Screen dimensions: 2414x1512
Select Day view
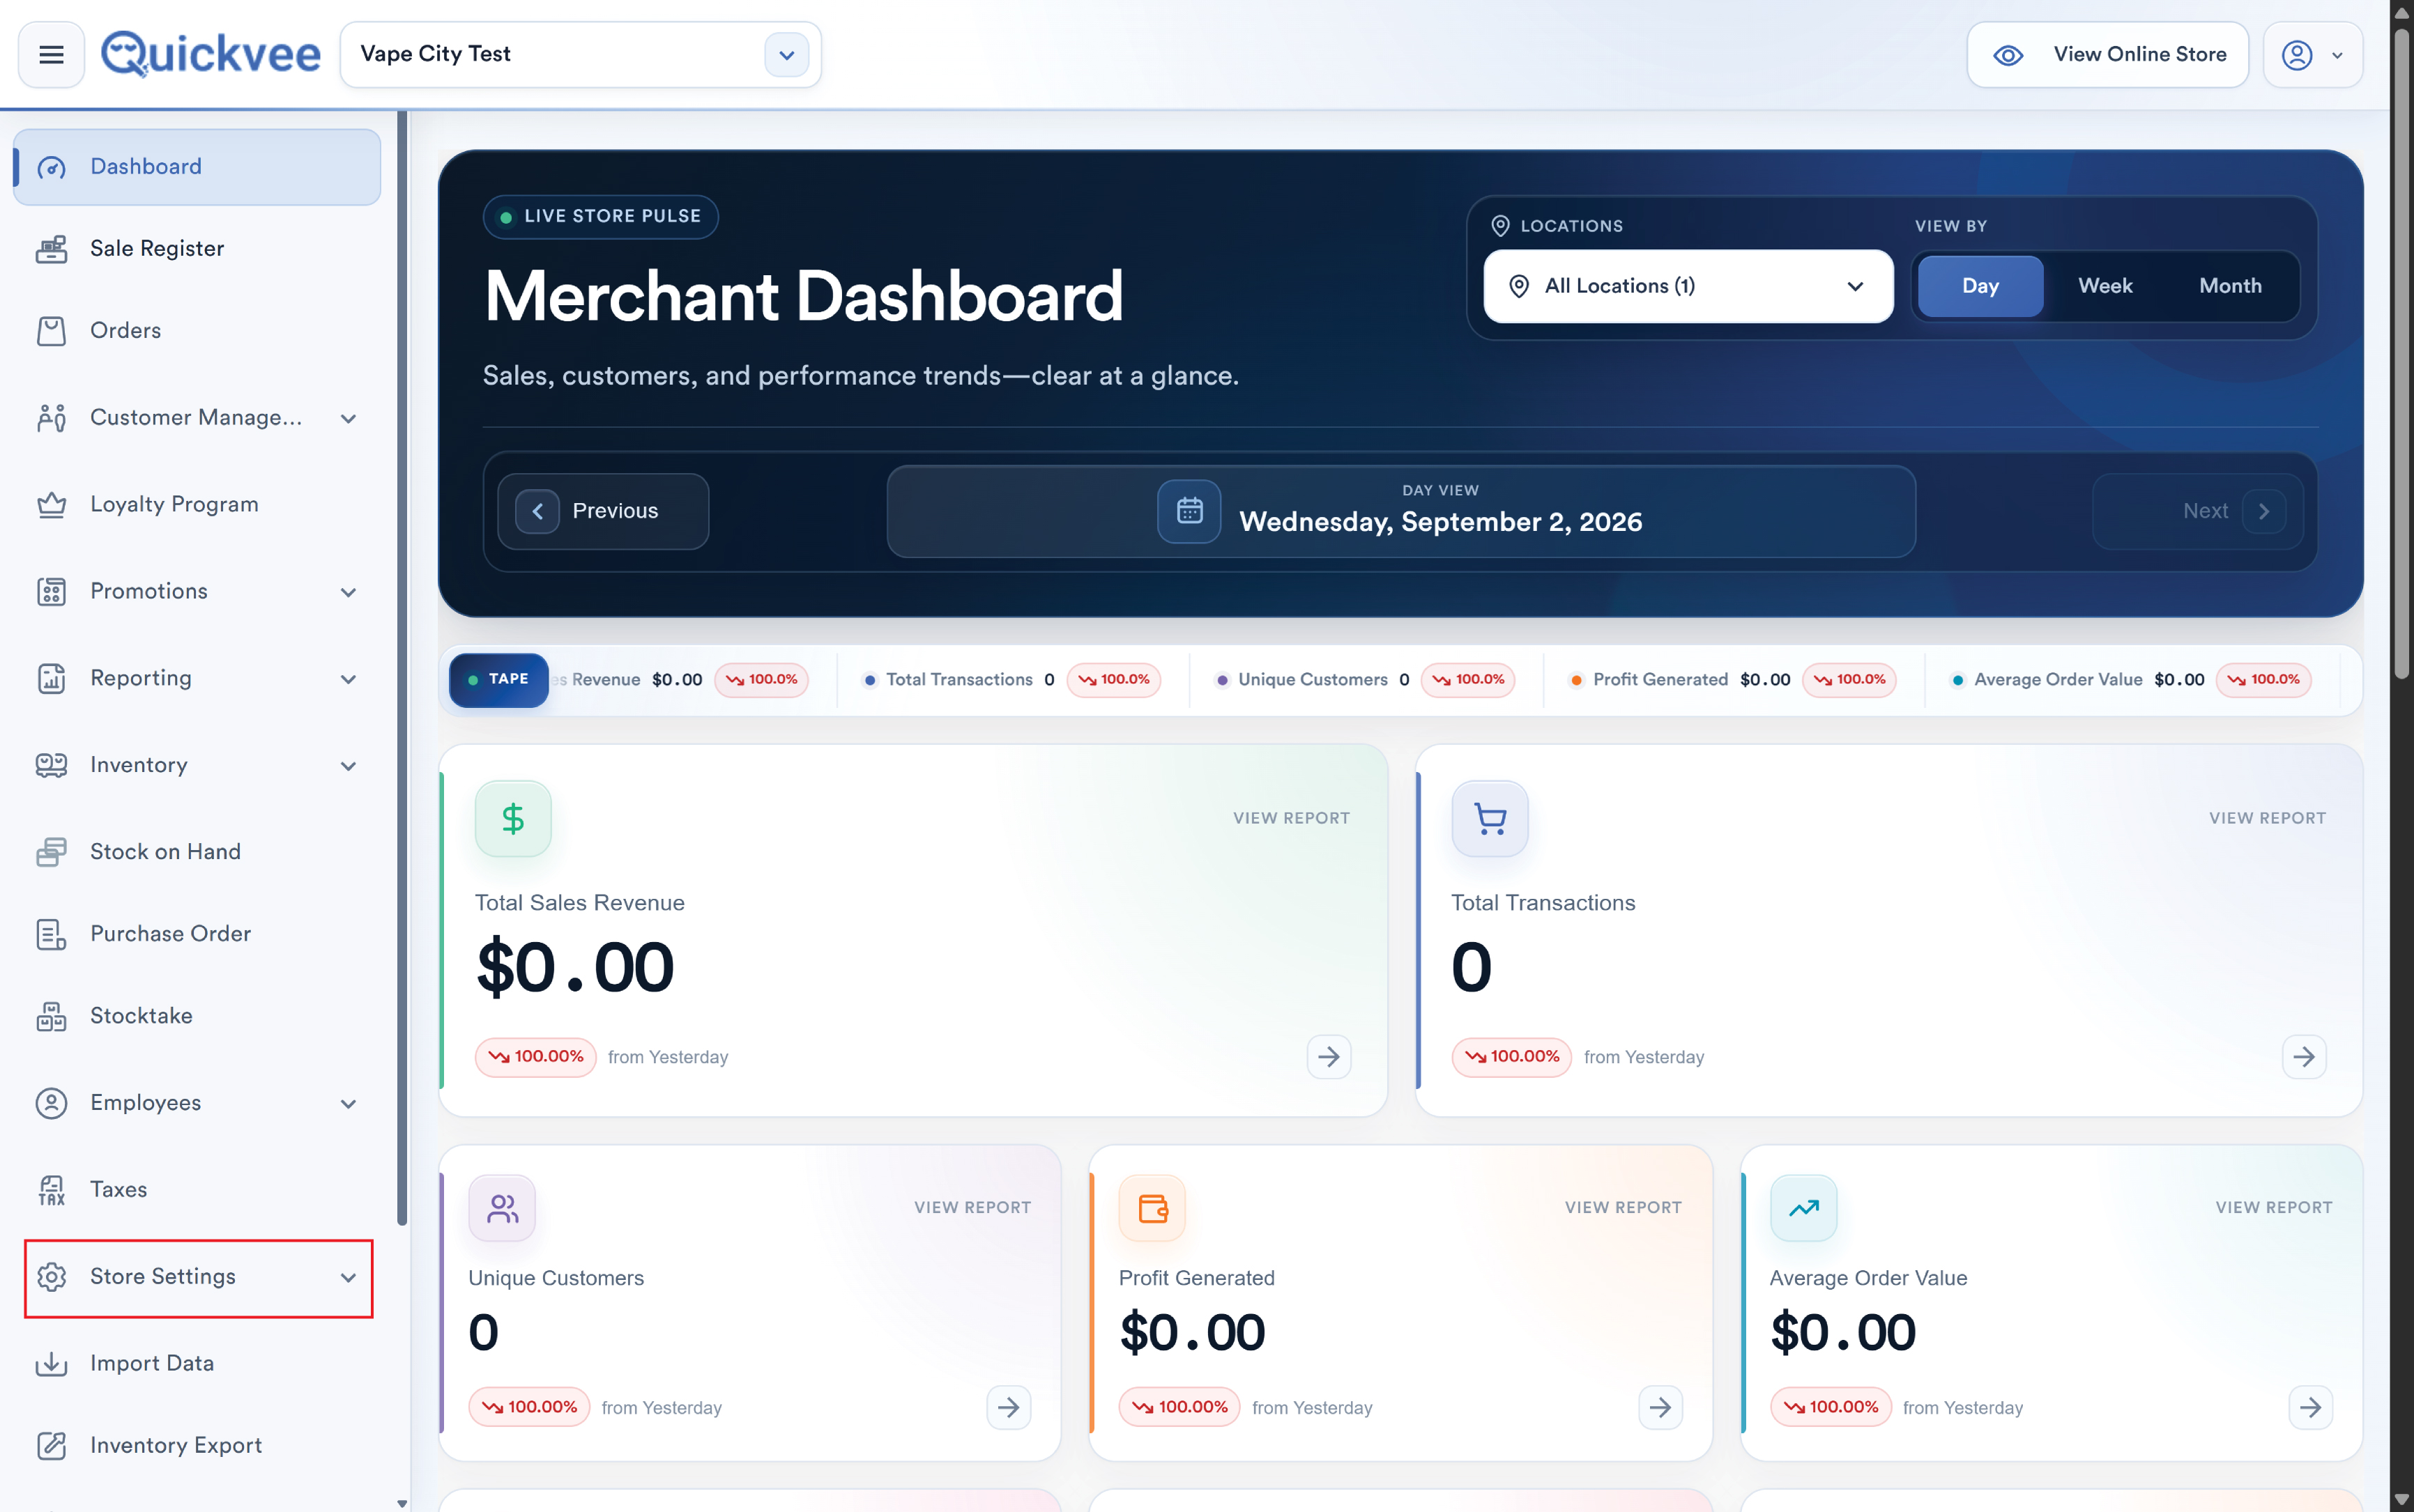pyautogui.click(x=1980, y=286)
